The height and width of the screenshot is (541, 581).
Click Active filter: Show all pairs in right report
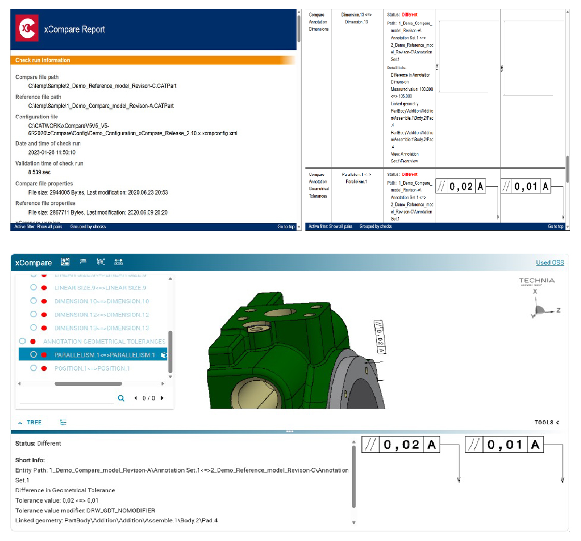coord(330,226)
